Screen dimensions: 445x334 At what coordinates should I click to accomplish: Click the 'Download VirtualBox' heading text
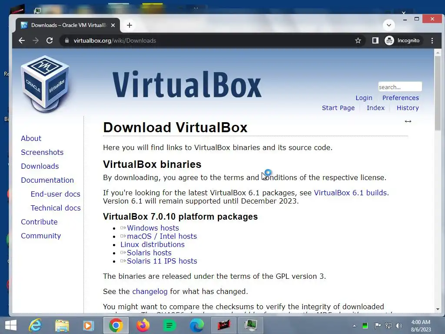point(175,127)
